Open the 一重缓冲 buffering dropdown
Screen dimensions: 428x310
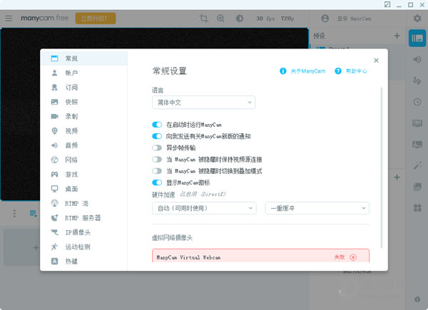click(317, 208)
